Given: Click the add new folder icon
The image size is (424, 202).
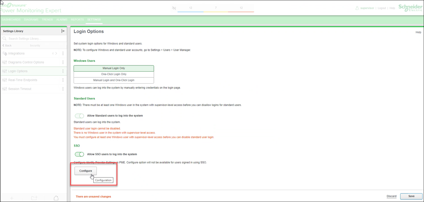Looking at the screenshot, I should point(34,198).
